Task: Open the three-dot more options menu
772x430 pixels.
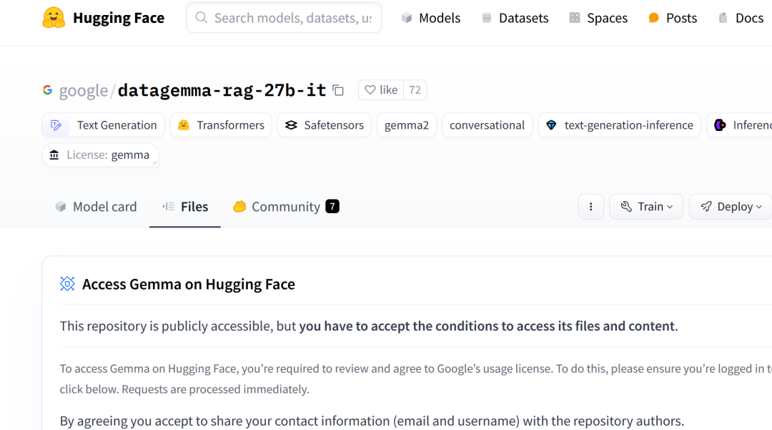Action: 590,207
